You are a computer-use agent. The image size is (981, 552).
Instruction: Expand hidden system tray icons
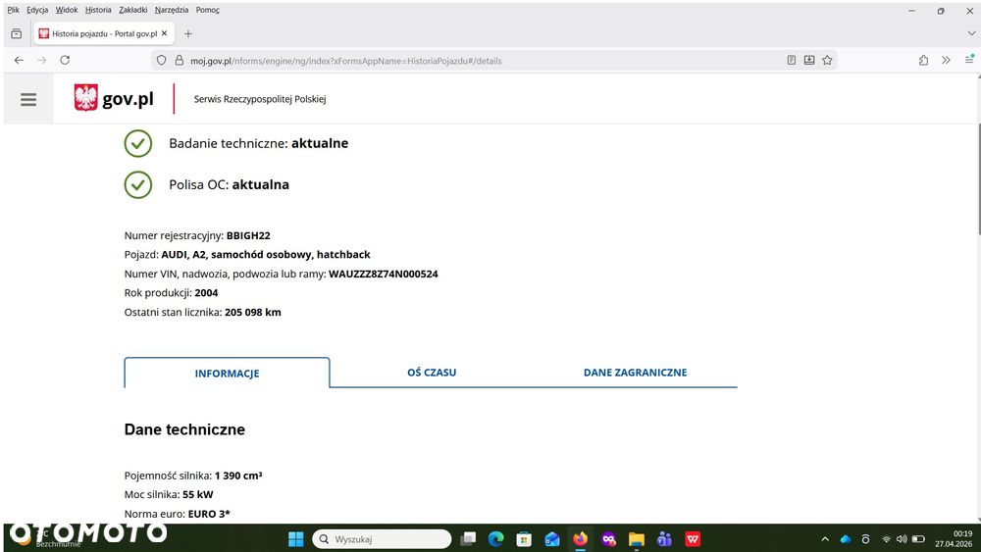pos(825,539)
